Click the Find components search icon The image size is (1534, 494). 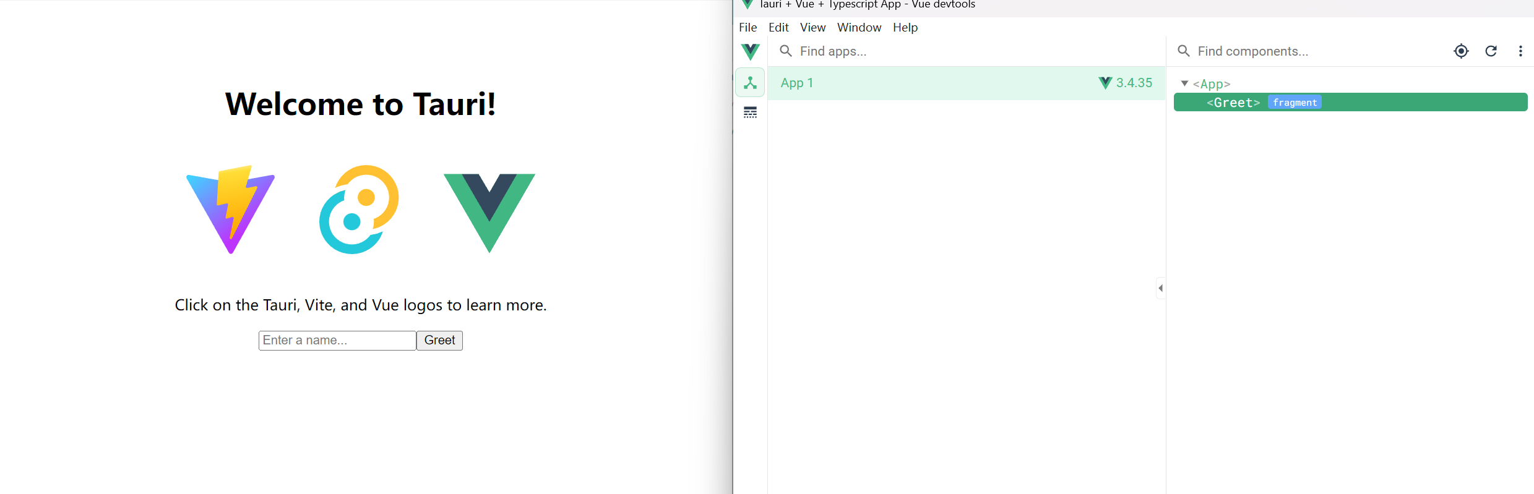[1184, 51]
